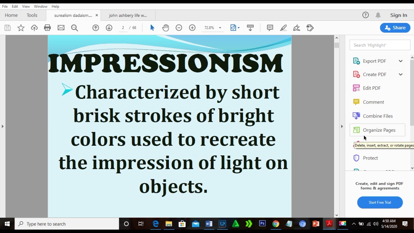This screenshot has height=233, width=414.
Task: Click the taskbar search box
Action: tap(67, 224)
